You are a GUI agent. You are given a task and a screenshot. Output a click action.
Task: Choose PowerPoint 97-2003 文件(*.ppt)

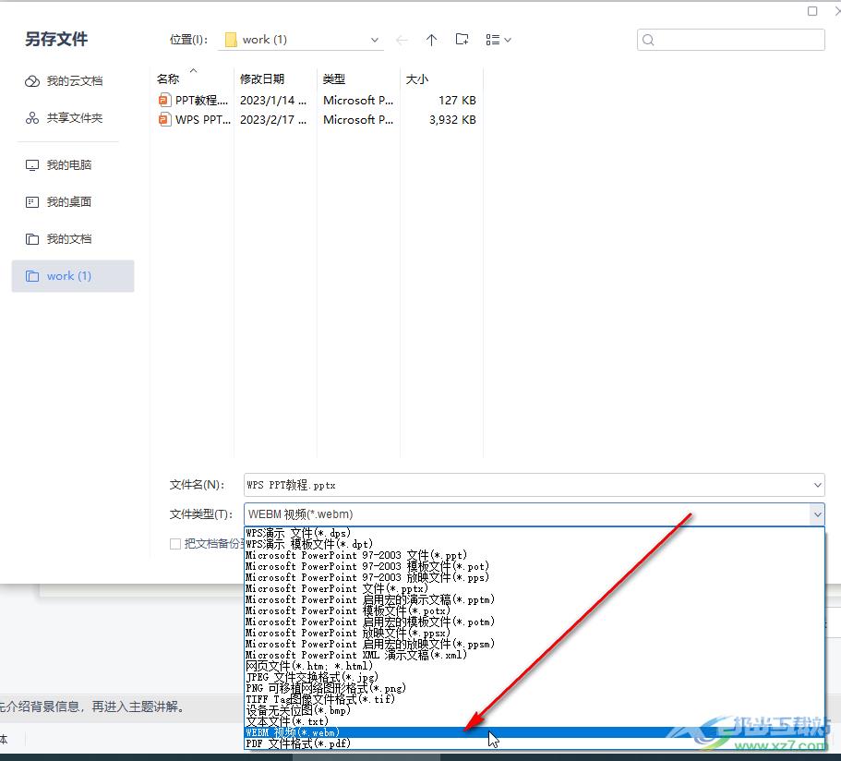point(535,555)
